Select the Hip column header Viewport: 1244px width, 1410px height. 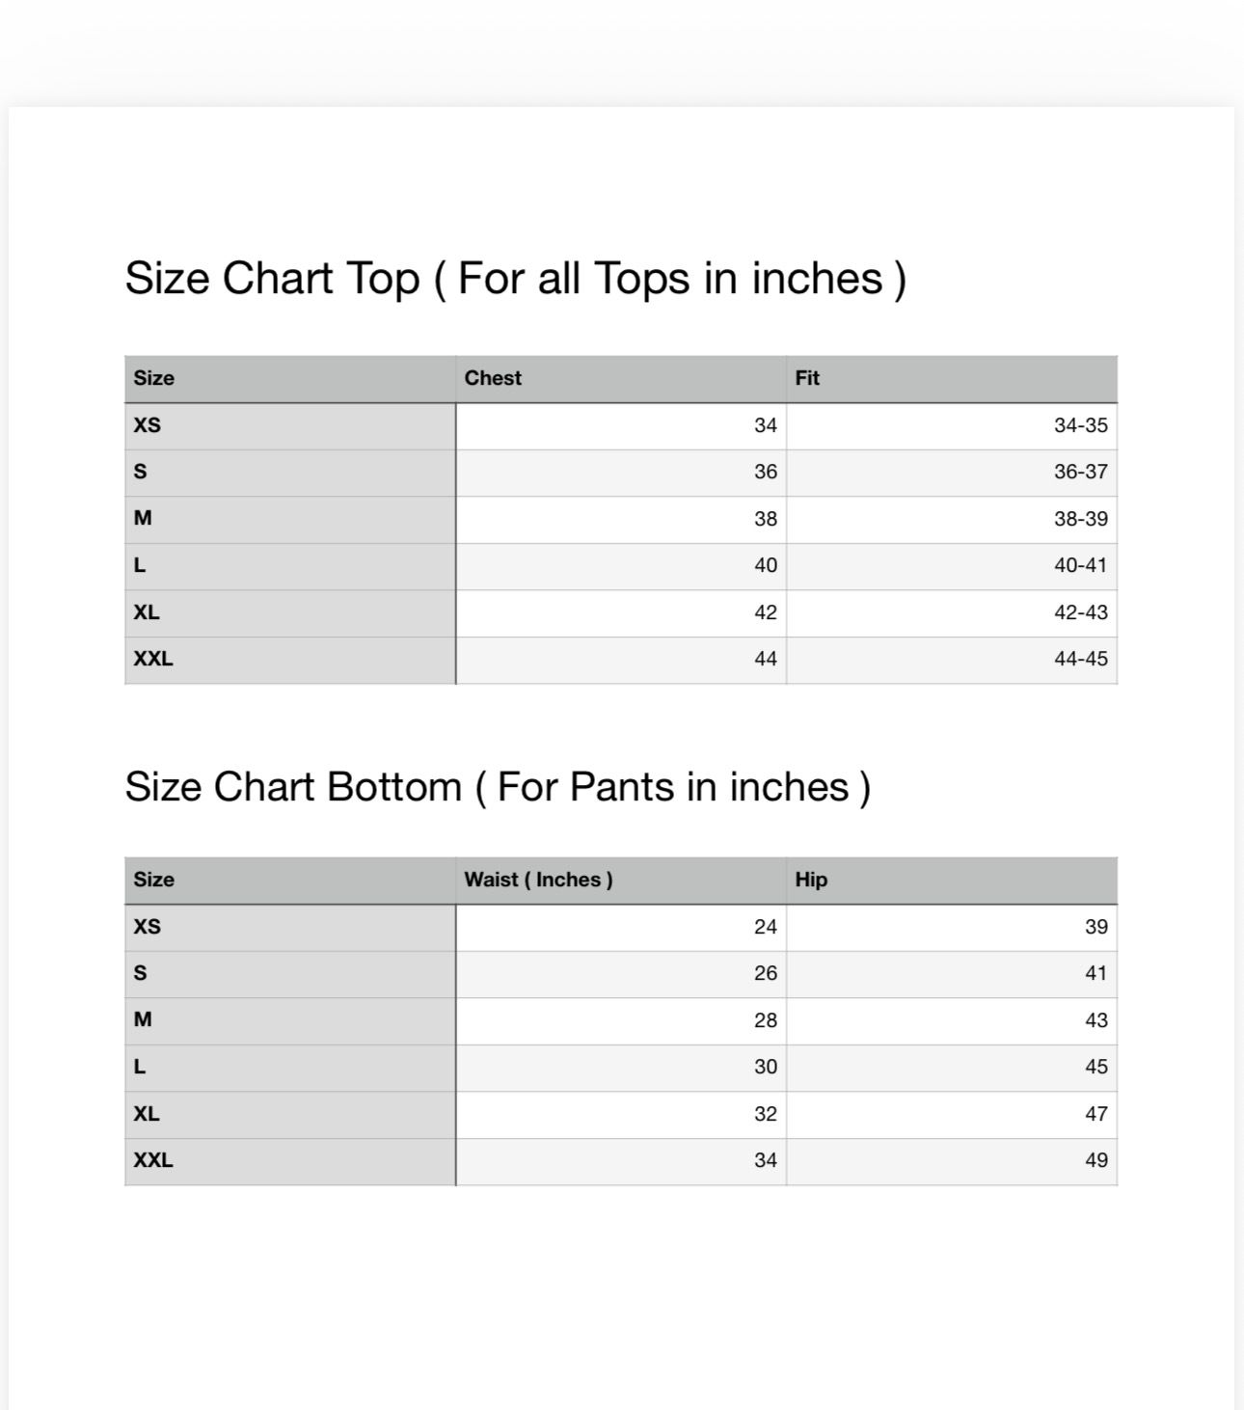811,880
